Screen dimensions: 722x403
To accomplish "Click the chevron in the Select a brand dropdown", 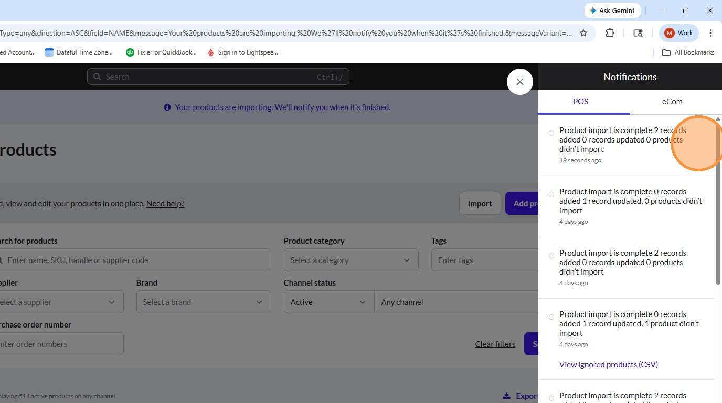I will click(259, 302).
